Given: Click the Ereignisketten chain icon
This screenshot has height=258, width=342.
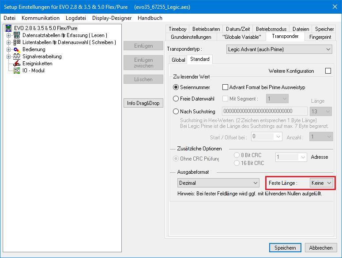Looking at the screenshot, I should pos(17,64).
